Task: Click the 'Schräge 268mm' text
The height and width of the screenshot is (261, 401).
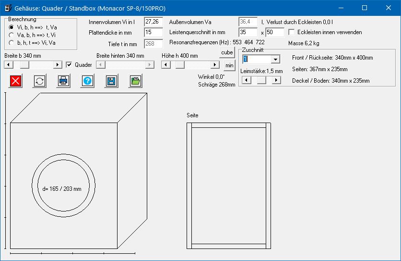Action: (x=217, y=85)
